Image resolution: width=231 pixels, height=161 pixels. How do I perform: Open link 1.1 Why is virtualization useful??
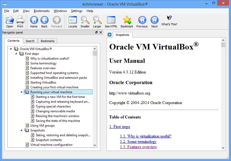pyautogui.click(x=146, y=136)
